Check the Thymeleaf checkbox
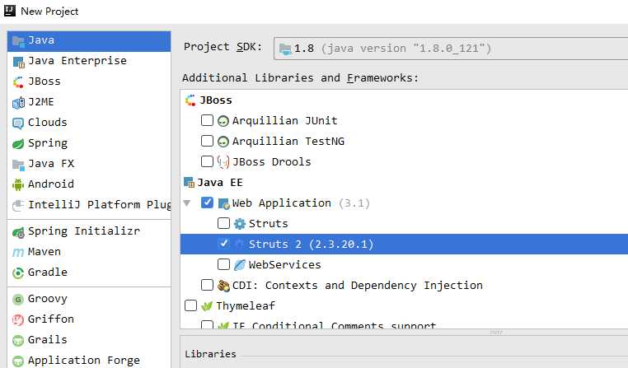 click(x=190, y=305)
